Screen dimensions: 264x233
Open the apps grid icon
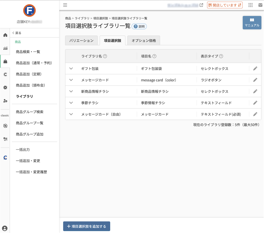[250, 5]
